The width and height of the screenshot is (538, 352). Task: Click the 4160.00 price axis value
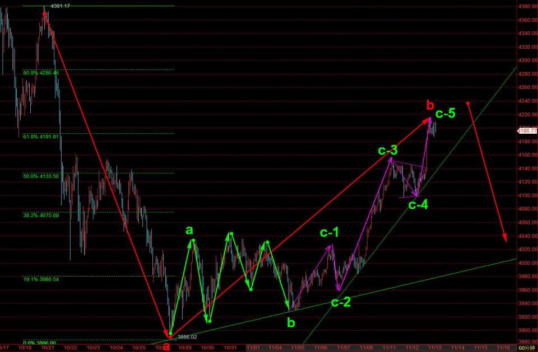(528, 155)
